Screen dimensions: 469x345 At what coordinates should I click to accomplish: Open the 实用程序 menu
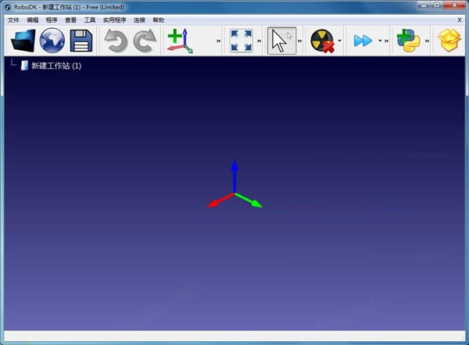pos(114,20)
